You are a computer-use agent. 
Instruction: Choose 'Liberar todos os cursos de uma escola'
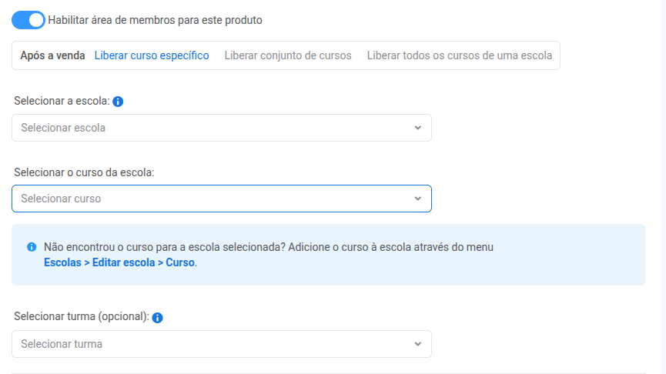pos(459,55)
